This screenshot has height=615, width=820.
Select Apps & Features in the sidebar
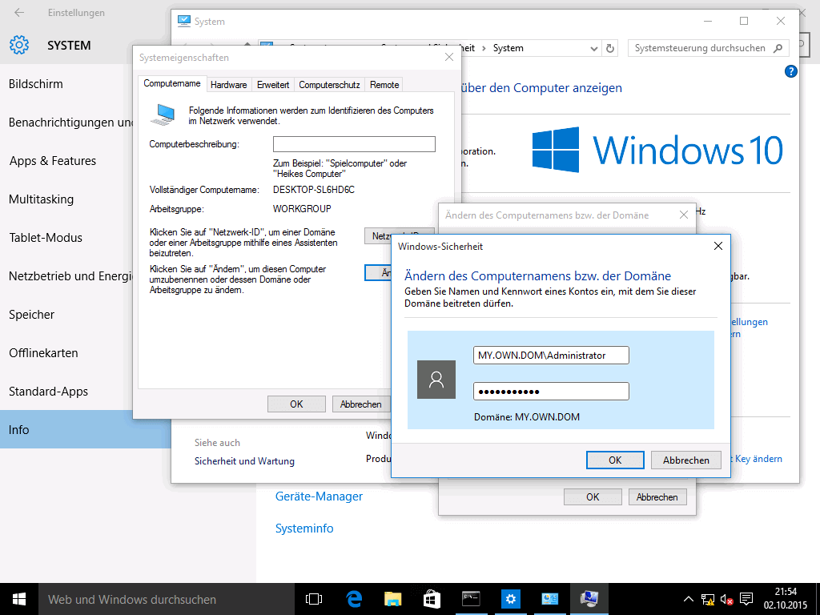coord(52,160)
